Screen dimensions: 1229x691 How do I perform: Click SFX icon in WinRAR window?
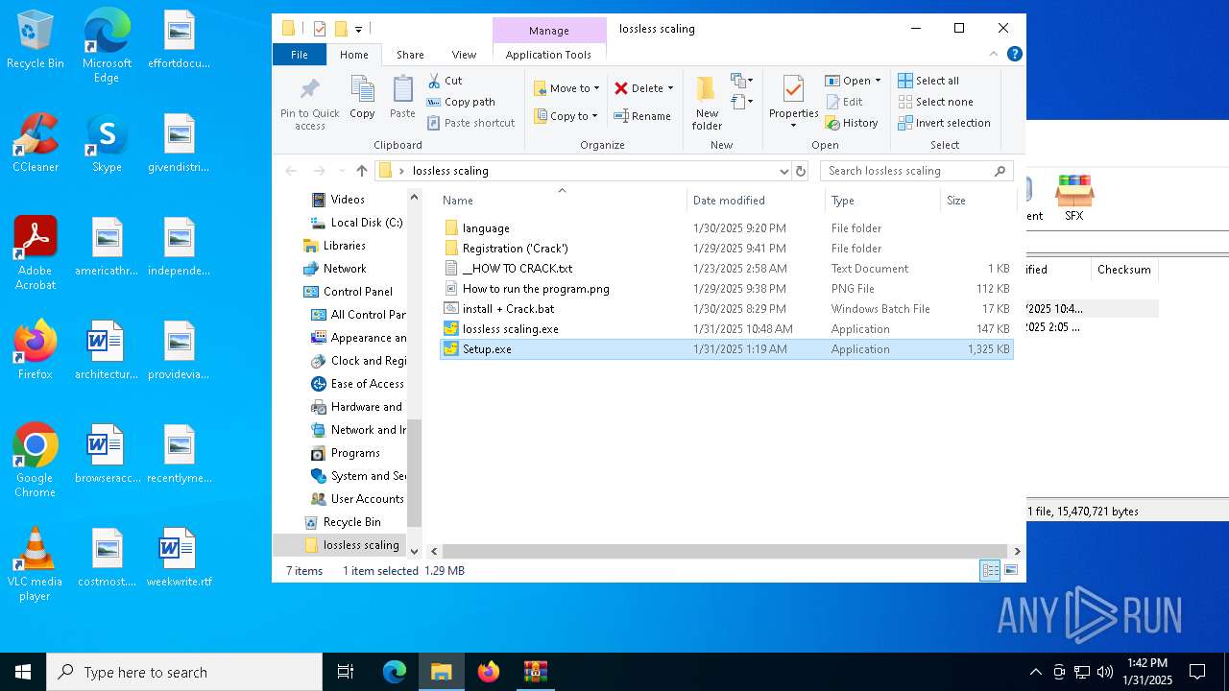point(1073,199)
